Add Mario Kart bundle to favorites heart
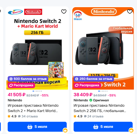Viewport: 137px width, 134px height. tap(64, 11)
